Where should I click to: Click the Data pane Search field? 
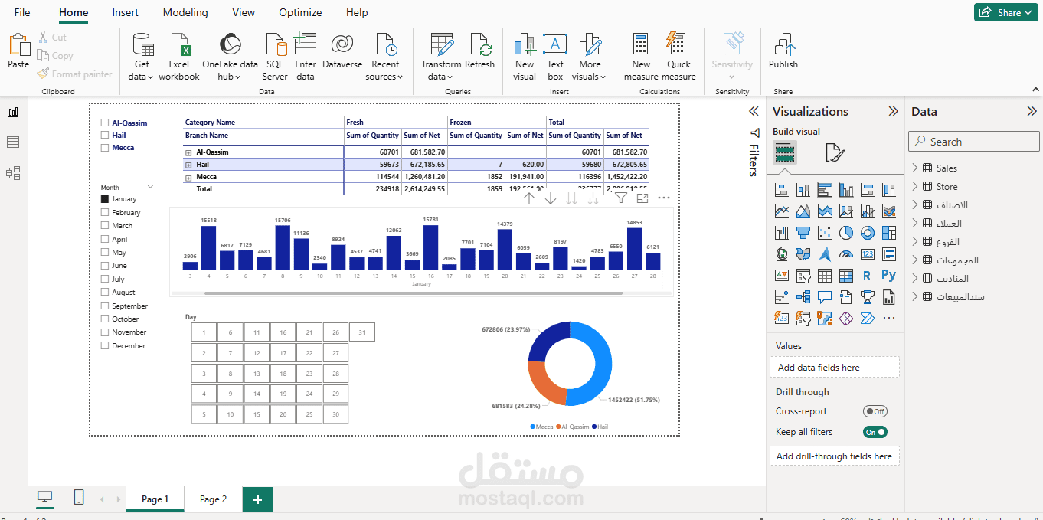974,142
